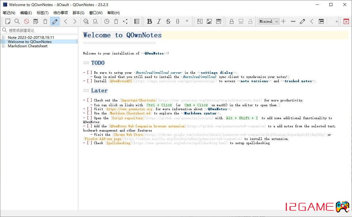Screen dimensions: 352x217
Task: Toggle distraction free mode red icon
Action: pyautogui.click(x=346, y=21)
